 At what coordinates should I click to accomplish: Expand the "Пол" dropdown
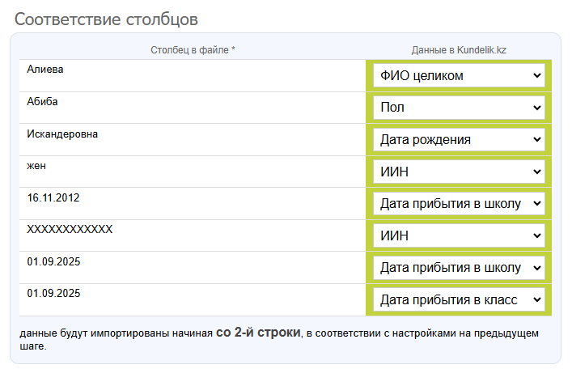pos(459,108)
